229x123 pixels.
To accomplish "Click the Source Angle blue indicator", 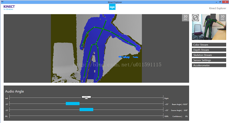I will (86, 110).
